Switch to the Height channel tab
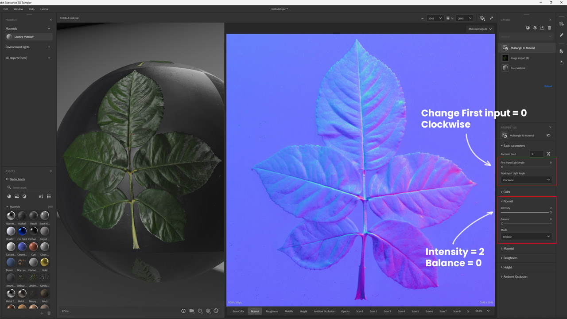This screenshot has width=567, height=319. (x=303, y=311)
